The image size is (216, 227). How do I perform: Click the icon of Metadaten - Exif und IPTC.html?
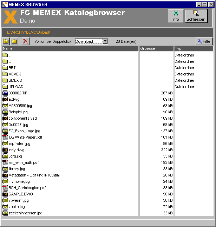[5, 175]
